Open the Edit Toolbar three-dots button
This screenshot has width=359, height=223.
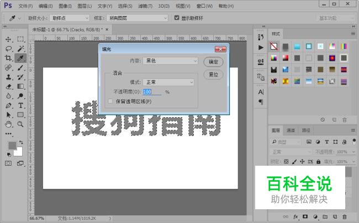8,134
